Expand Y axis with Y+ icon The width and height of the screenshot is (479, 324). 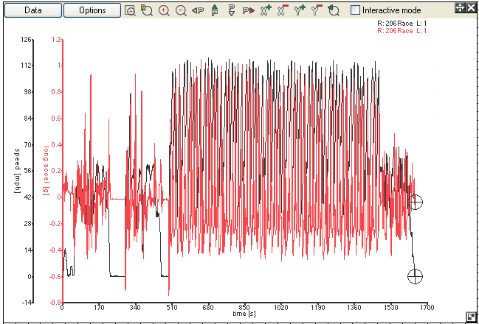pos(299,10)
